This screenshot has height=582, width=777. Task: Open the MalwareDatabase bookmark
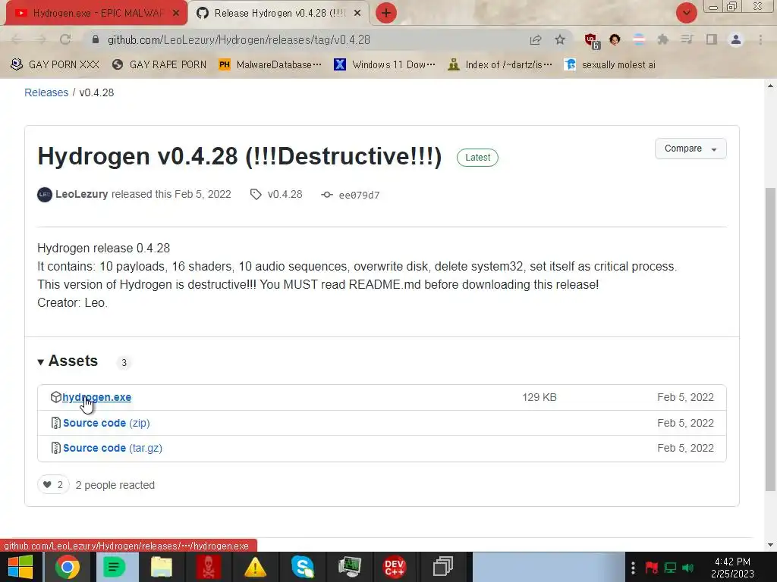270,64
